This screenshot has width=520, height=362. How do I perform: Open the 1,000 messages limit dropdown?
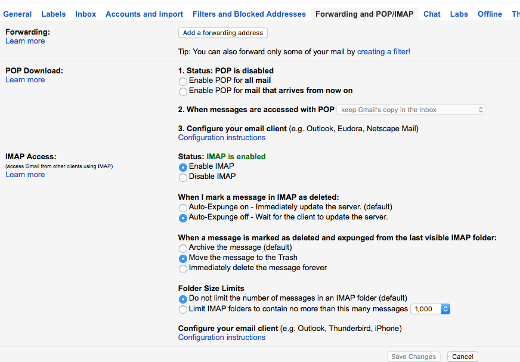430,309
